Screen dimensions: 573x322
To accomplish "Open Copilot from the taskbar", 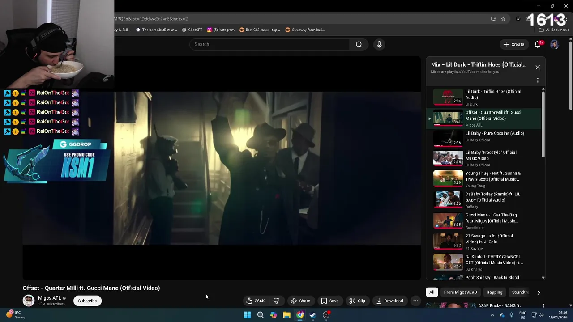I will tap(274, 315).
